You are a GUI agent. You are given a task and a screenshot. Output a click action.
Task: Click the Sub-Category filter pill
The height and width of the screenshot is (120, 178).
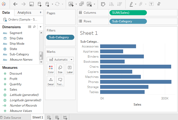pyautogui.click(x=60, y=37)
